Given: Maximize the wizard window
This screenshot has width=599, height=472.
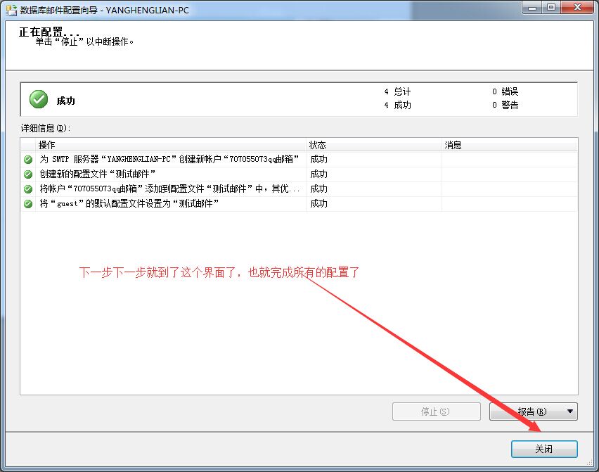Looking at the screenshot, I should click(x=551, y=7).
